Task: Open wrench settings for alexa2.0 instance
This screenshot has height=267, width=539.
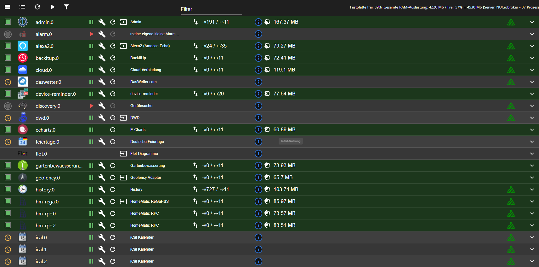Action: (x=102, y=46)
